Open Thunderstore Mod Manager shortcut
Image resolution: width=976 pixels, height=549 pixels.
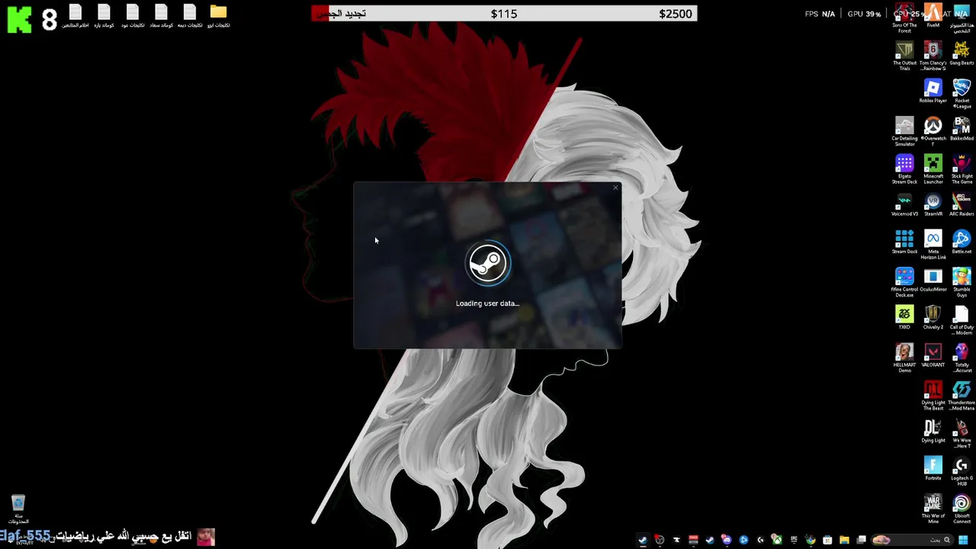(x=962, y=396)
